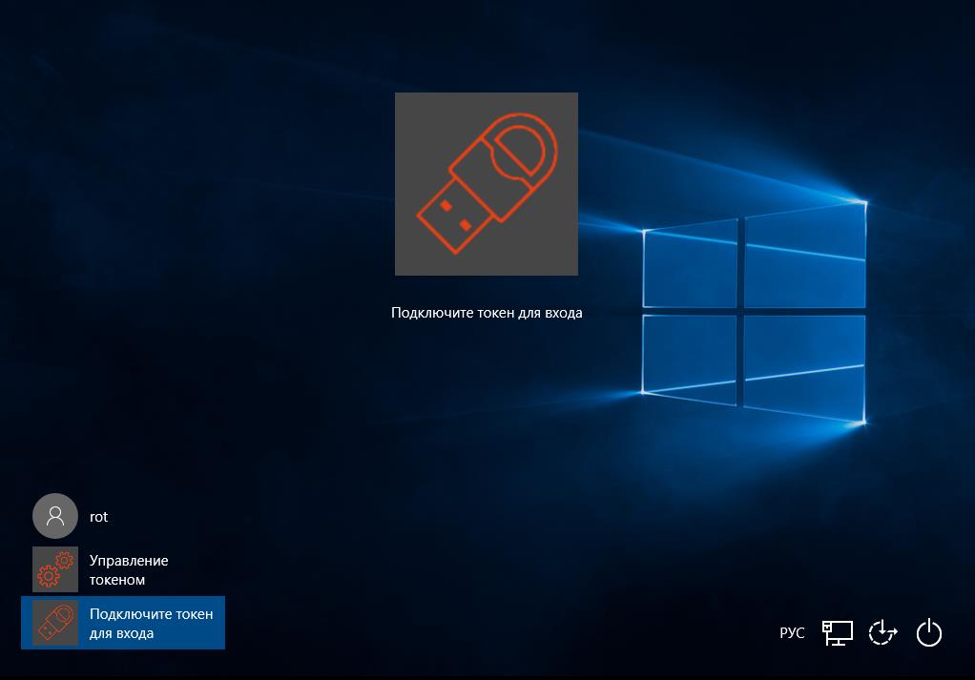Viewport: 975px width, 680px height.
Task: Open the Ease of Access icon
Action: (x=883, y=632)
